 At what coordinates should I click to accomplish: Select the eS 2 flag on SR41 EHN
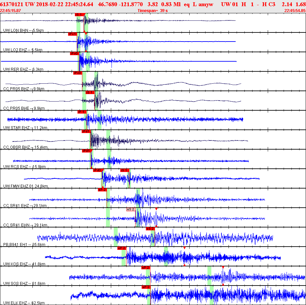[x=131, y=209]
